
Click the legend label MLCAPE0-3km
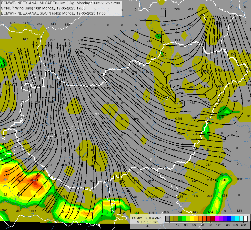(148, 222)
